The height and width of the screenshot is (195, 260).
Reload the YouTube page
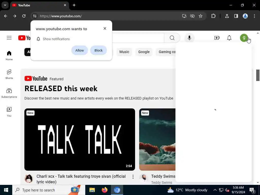[x=24, y=16]
